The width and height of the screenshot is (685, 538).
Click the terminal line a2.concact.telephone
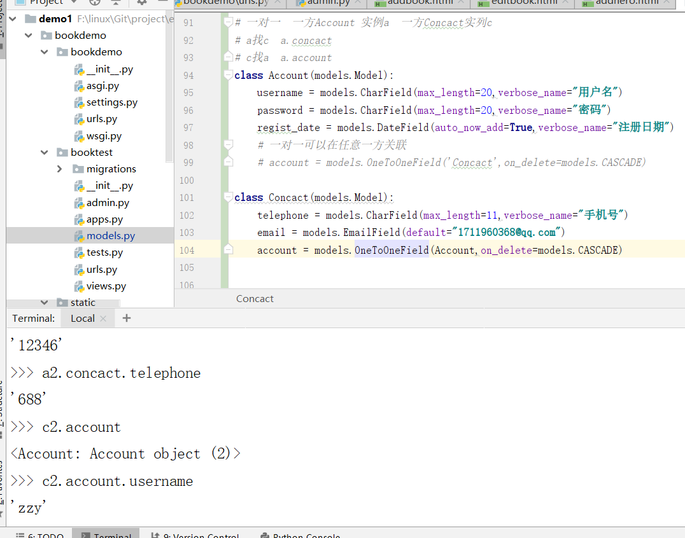[x=122, y=373]
